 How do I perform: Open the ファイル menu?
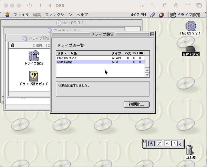21,15
